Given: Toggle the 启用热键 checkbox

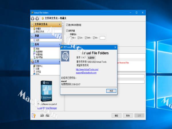Looking at the screenshot, I should [x=67, y=30].
